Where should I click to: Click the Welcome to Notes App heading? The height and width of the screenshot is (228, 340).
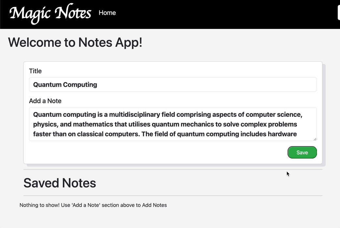pyautogui.click(x=75, y=42)
